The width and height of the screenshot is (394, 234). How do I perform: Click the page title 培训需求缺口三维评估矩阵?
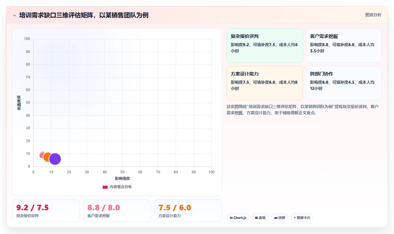point(84,15)
